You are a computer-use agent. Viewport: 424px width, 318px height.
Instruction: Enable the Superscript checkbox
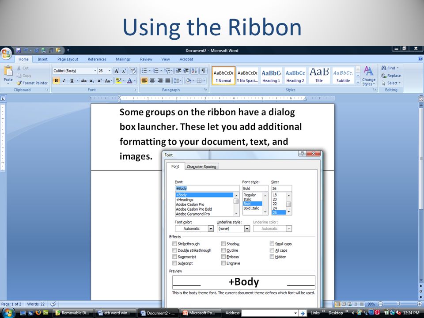(174, 257)
